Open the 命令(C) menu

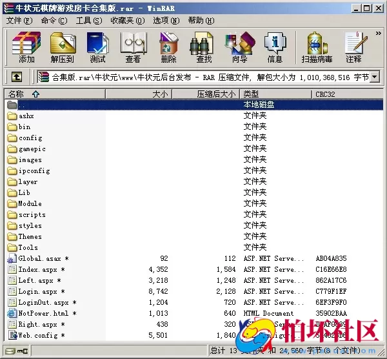[54, 21]
